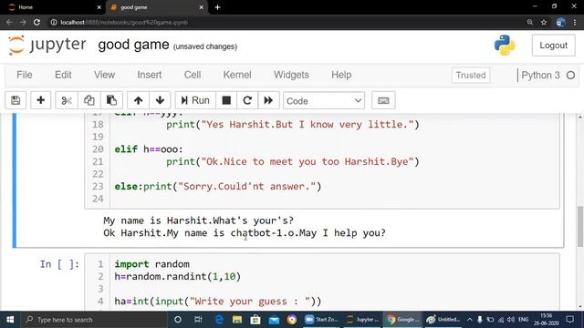Switch to the good game browser tab
The image size is (584, 328).
click(156, 7)
